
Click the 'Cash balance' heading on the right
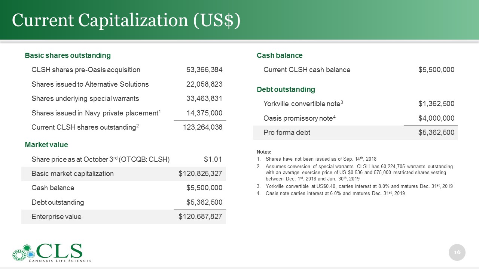pos(280,55)
